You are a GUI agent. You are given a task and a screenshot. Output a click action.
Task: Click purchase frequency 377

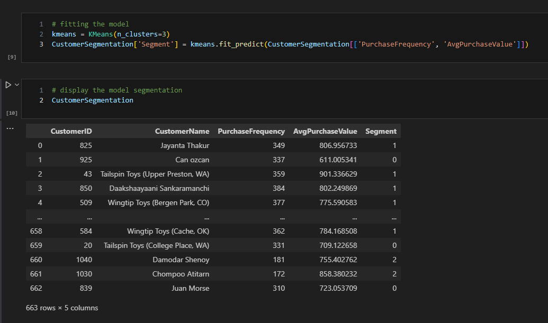[x=279, y=202]
